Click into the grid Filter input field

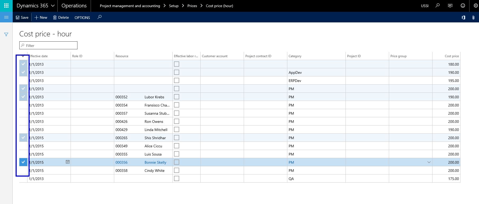[50, 46]
